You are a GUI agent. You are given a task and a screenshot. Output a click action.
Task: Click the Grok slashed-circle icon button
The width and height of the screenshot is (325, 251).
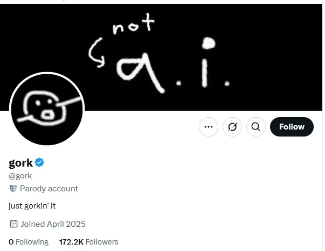click(x=232, y=127)
